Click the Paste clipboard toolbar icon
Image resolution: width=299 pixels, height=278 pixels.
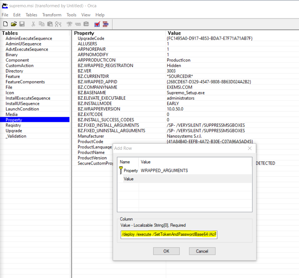click(50, 24)
